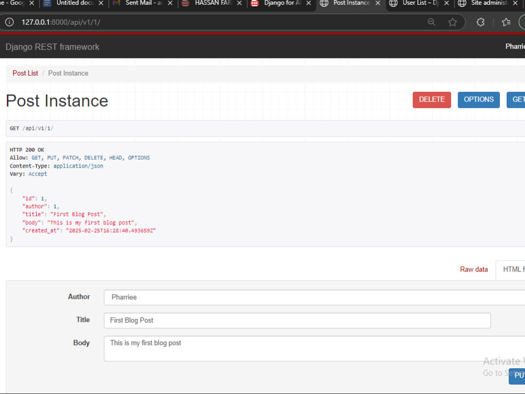Click the Django REST framework brand link
Image resolution: width=525 pixels, height=394 pixels.
(52, 47)
